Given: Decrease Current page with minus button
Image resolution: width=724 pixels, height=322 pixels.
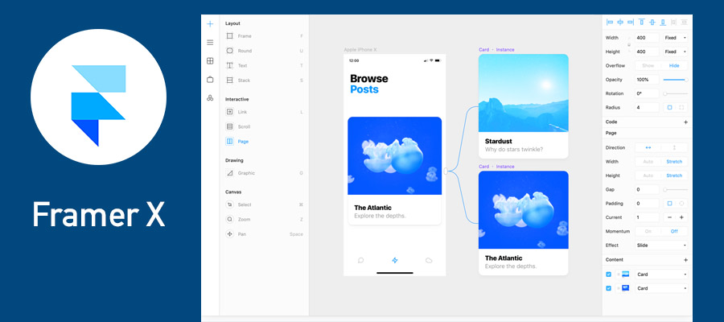Looking at the screenshot, I should [x=669, y=217].
